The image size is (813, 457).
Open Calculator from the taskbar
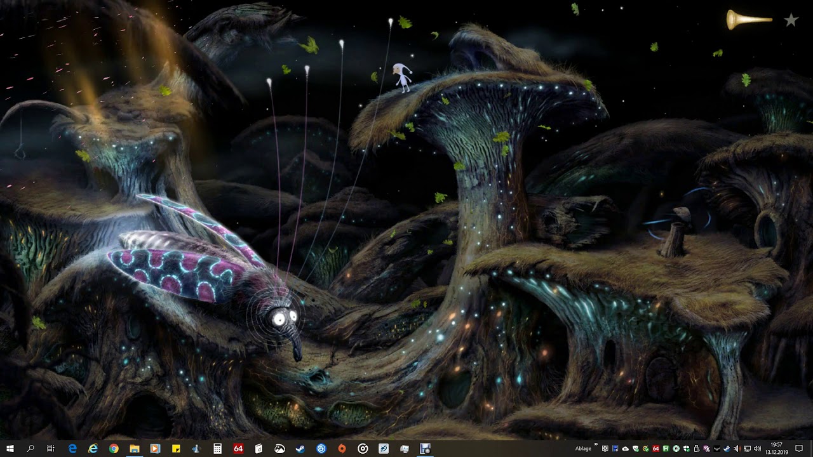point(217,449)
